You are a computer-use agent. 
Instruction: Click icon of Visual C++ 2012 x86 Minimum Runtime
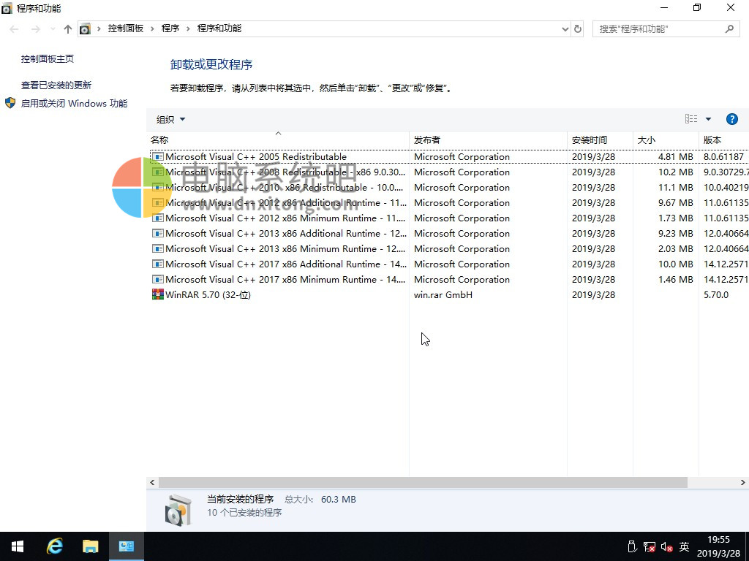click(158, 218)
